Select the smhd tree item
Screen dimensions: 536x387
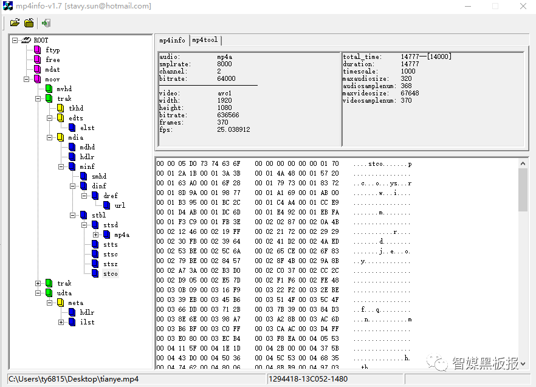click(x=98, y=176)
